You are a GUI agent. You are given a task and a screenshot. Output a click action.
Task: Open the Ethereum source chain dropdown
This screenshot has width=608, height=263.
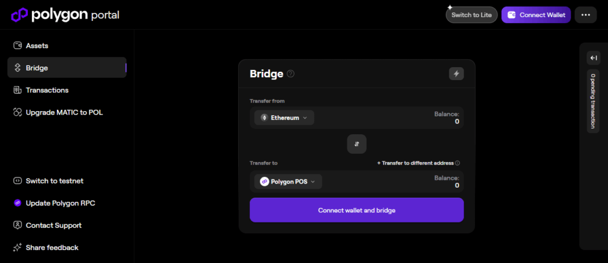pos(284,118)
